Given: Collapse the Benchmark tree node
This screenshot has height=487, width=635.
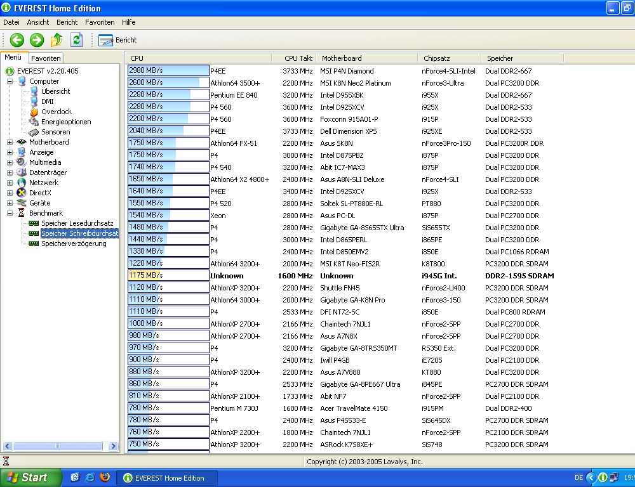Looking at the screenshot, I should coord(10,213).
